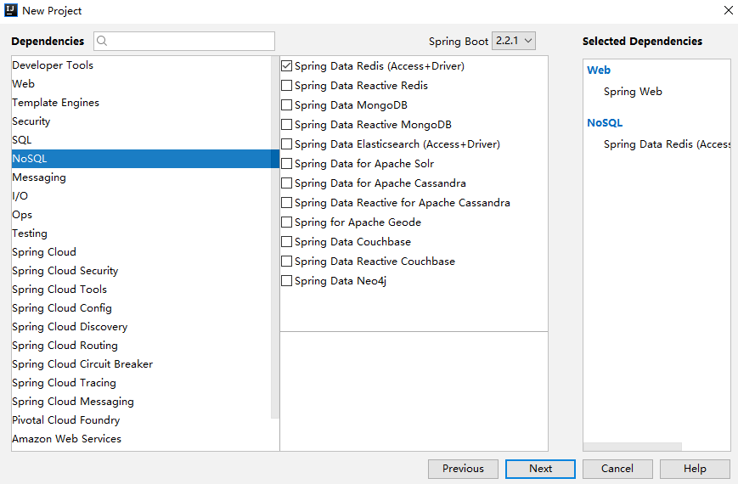Click the Selected Dependencies horizontal scrollbar
The width and height of the screenshot is (738, 484).
633,447
